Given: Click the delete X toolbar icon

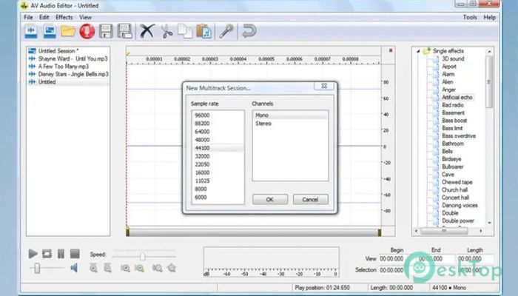Looking at the screenshot, I should [x=147, y=31].
